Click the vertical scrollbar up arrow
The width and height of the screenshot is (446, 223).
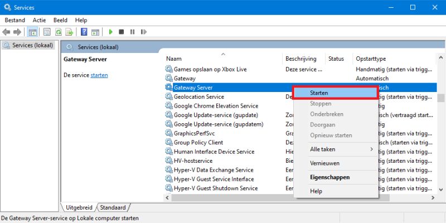point(441,58)
